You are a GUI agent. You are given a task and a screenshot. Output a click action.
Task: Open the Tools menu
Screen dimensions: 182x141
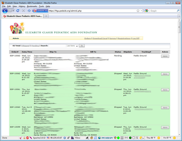click(x=41, y=6)
